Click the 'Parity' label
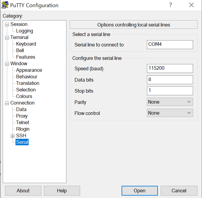 point(80,102)
